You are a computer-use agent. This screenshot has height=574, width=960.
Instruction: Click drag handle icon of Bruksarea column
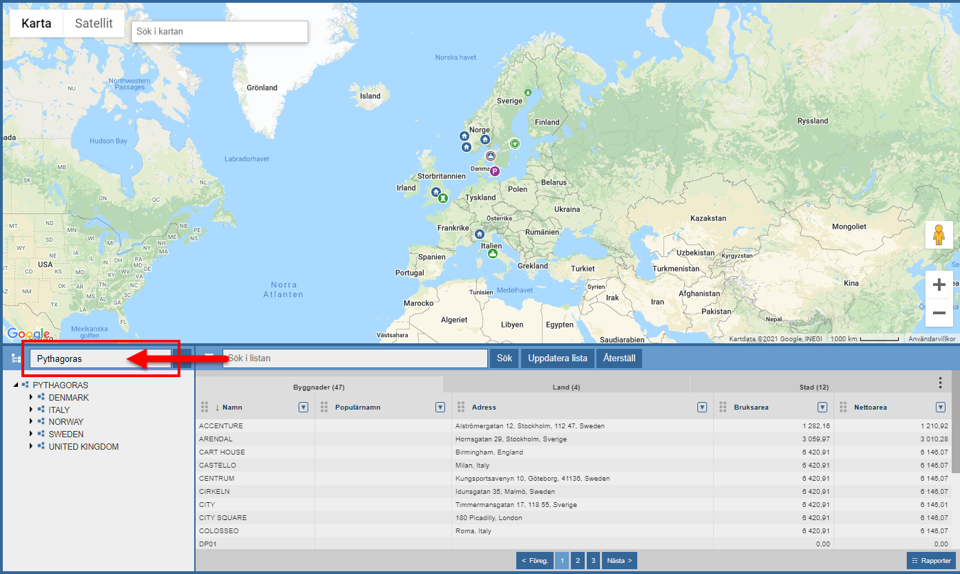(723, 408)
